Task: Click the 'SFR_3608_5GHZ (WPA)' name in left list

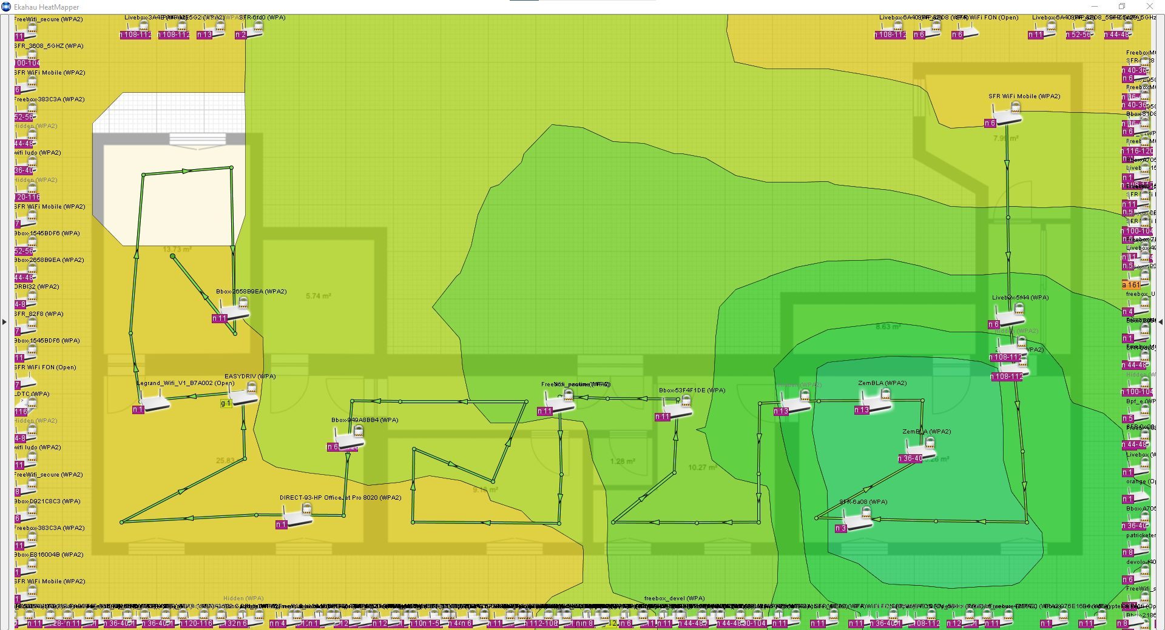Action: click(49, 45)
